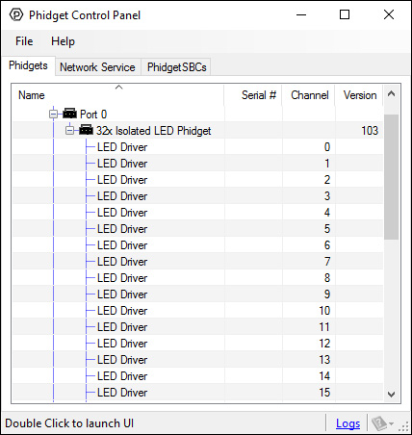Open the dropdown arrow beside status icon
The image size is (412, 435).
(x=391, y=423)
